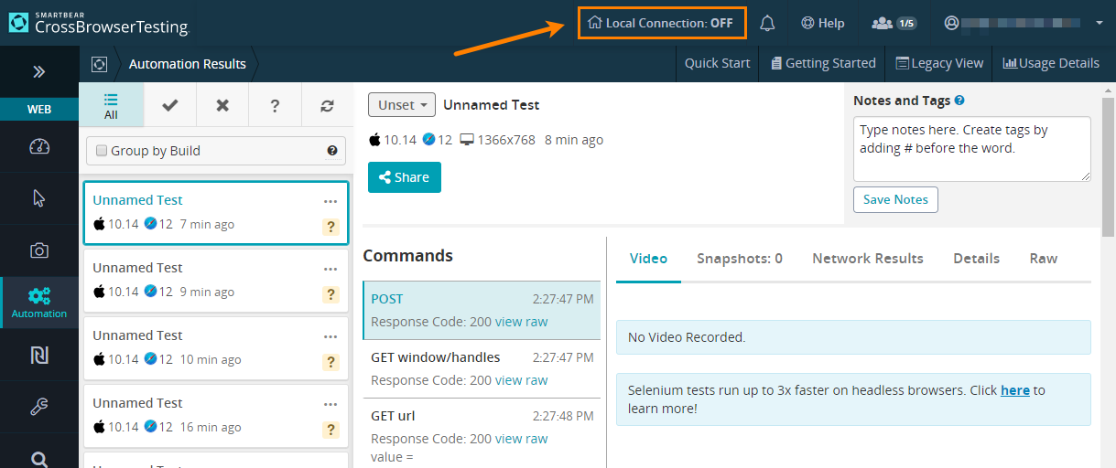The image size is (1116, 468).
Task: Click the refresh results icon
Action: [x=327, y=105]
